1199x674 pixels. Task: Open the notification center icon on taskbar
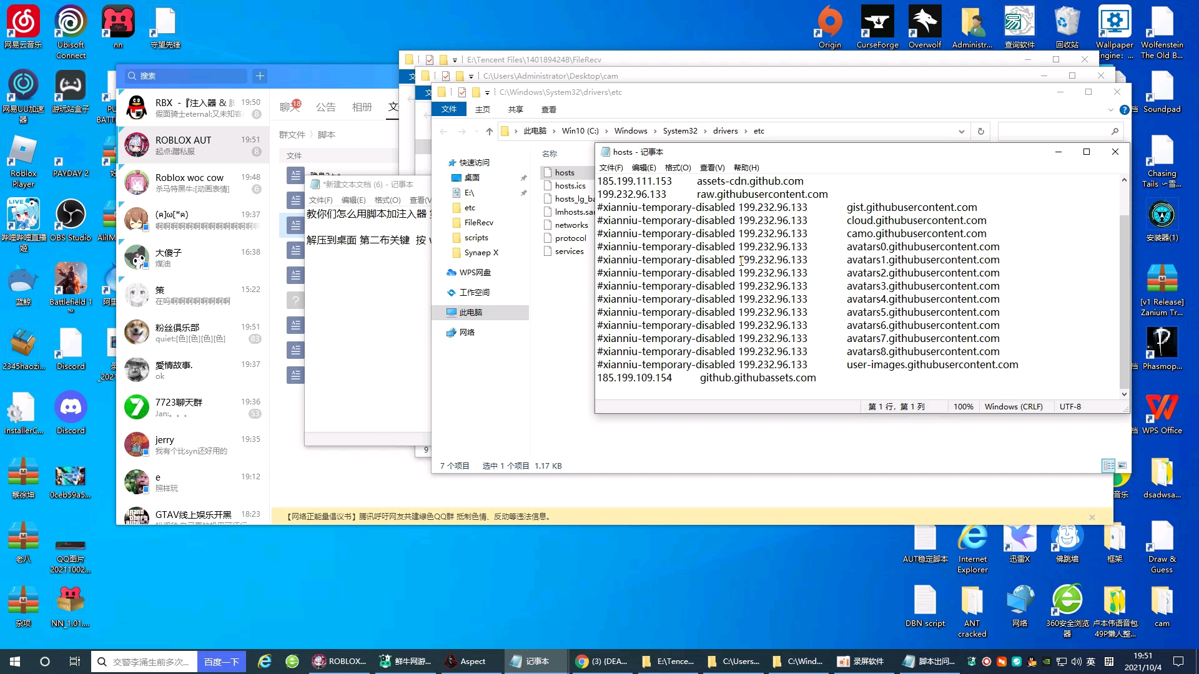tap(1178, 662)
